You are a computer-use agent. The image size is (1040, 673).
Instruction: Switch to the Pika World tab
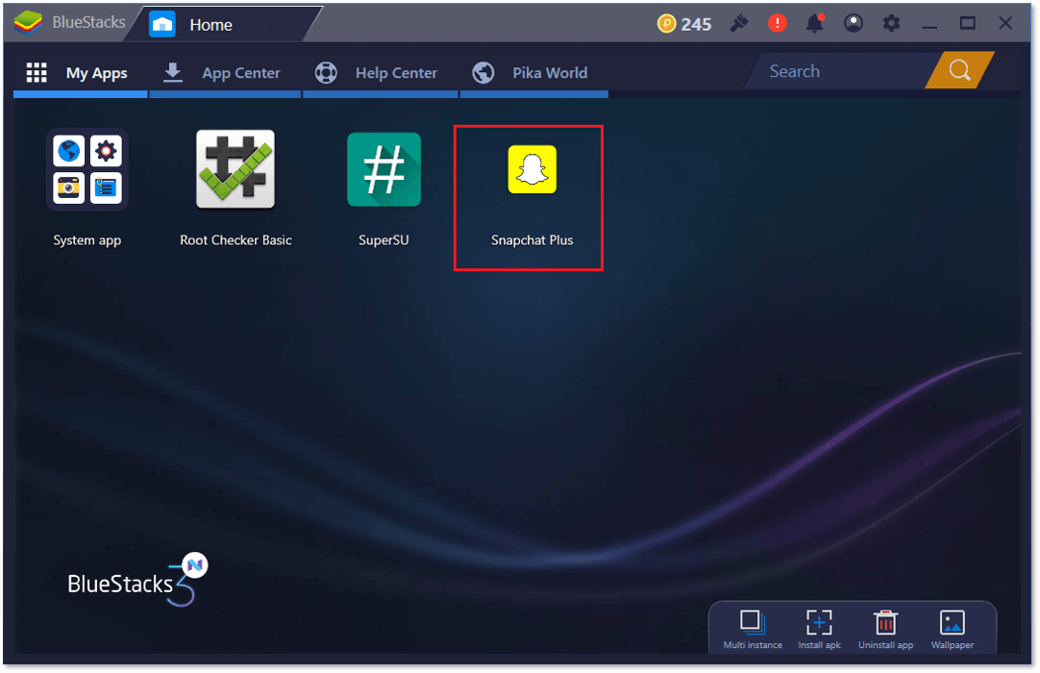(x=533, y=73)
